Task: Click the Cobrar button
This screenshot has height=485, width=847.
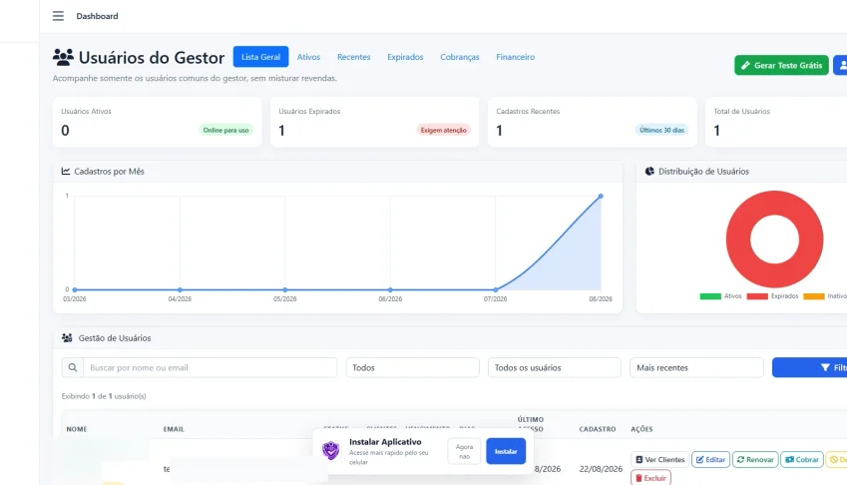Action: point(802,460)
